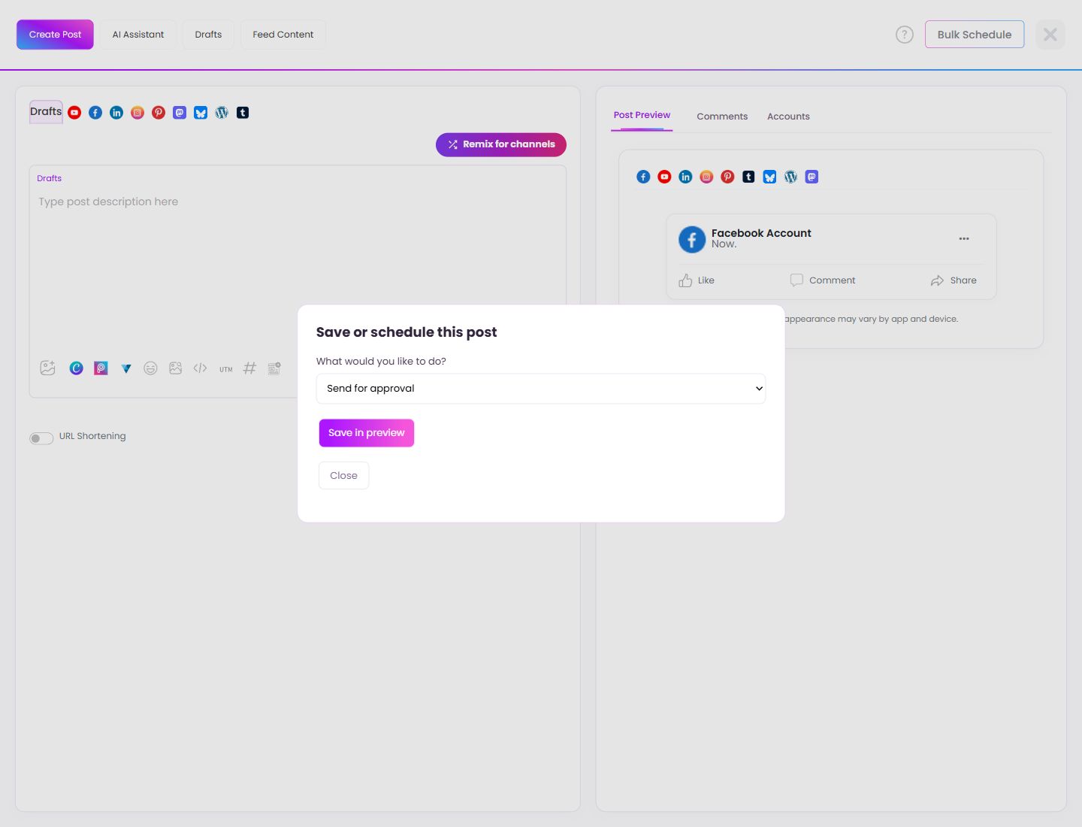Click the news card icon after the hashtag
1082x827 pixels.
click(x=274, y=368)
